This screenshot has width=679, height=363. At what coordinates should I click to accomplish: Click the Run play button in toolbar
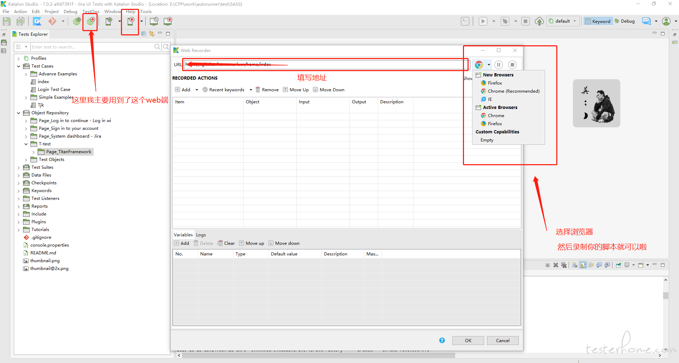click(x=483, y=21)
